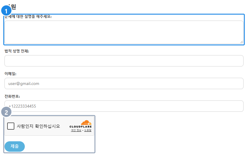The width and height of the screenshot is (248, 155).
Task: Click the 제출 submit button
Action: [15, 146]
